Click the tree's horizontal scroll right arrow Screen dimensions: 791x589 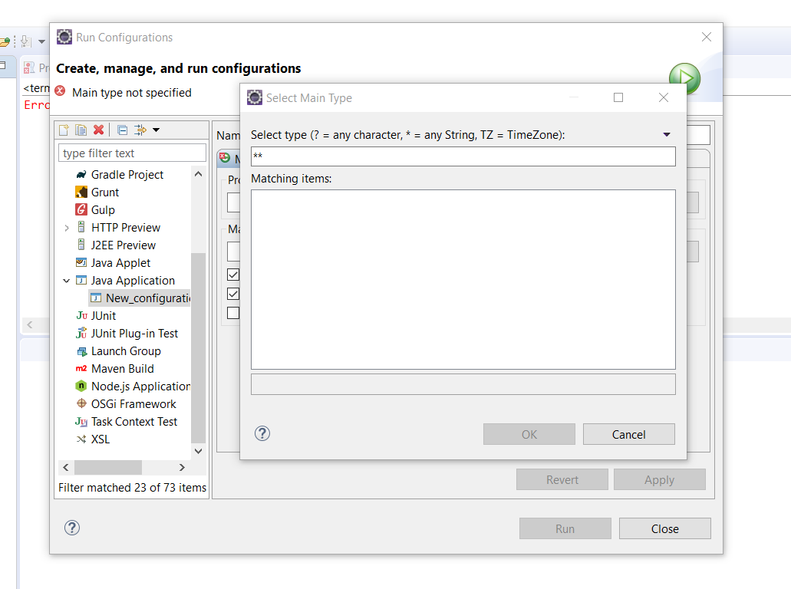(x=182, y=468)
